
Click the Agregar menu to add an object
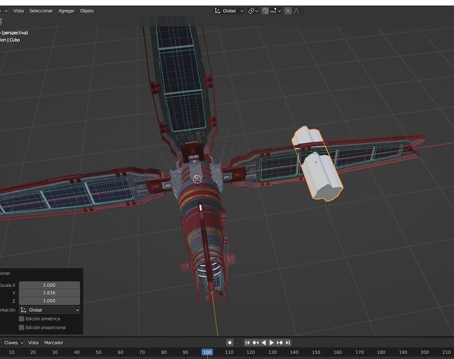point(67,10)
